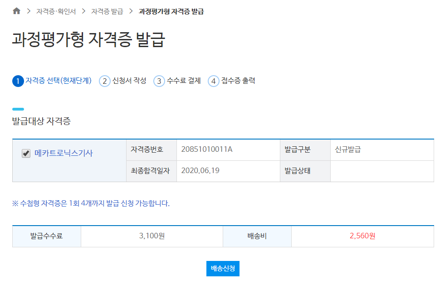440x294 pixels.
Task: Click the 3,100원 fee amount
Action: [152, 236]
